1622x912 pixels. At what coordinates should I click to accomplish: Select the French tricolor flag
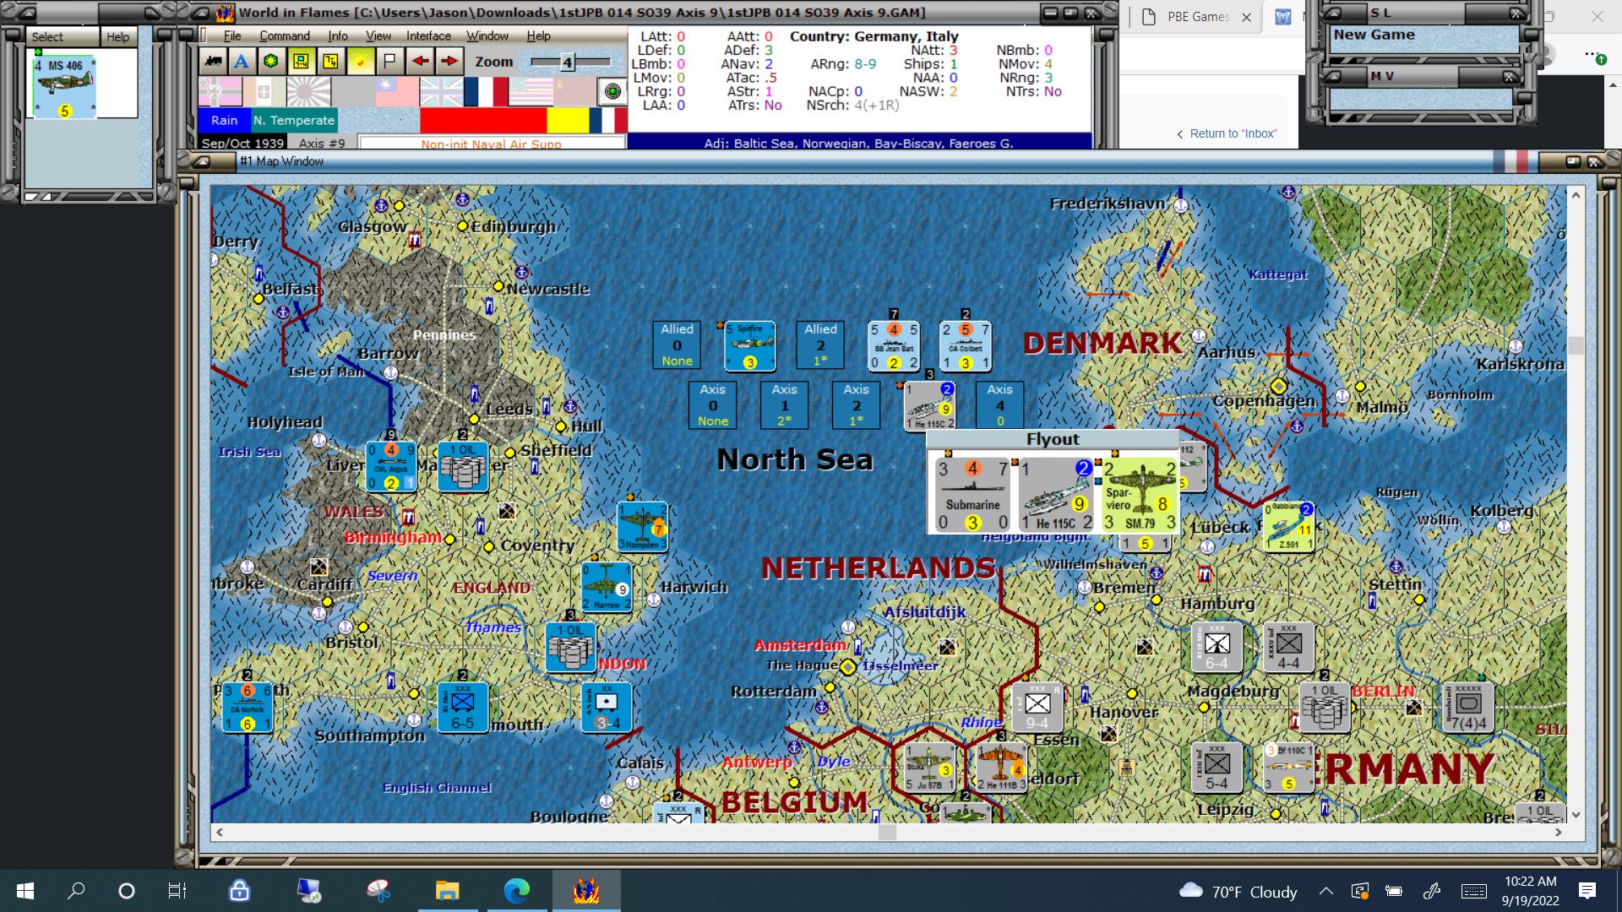click(486, 91)
